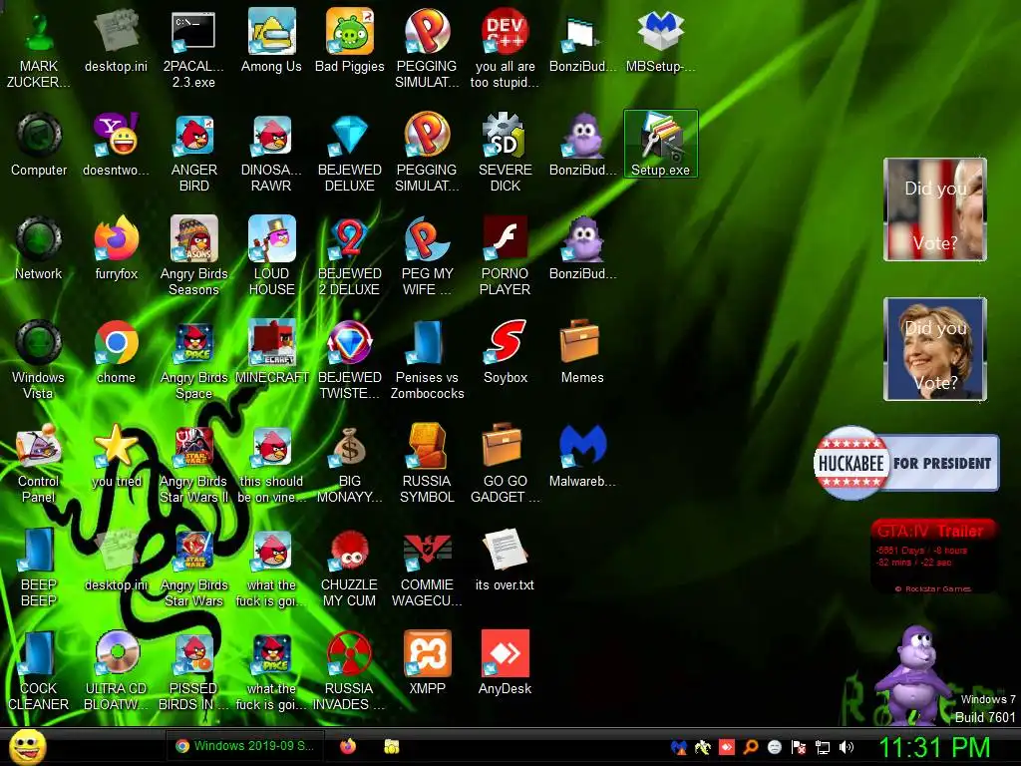
Task: Open the RUSSIA INVADES radiation icon
Action: (x=350, y=669)
